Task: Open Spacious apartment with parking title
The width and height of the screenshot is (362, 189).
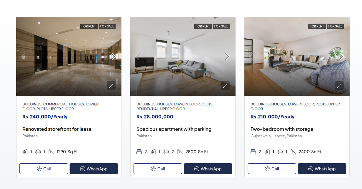Action: [x=174, y=129]
